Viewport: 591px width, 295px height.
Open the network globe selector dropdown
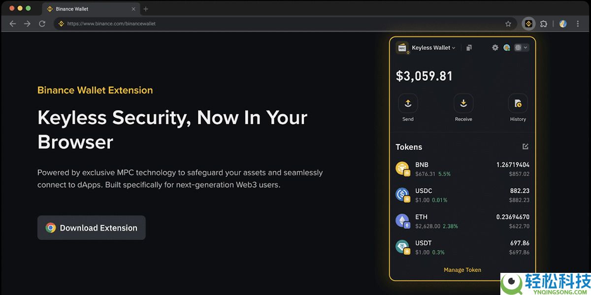pyautogui.click(x=521, y=48)
